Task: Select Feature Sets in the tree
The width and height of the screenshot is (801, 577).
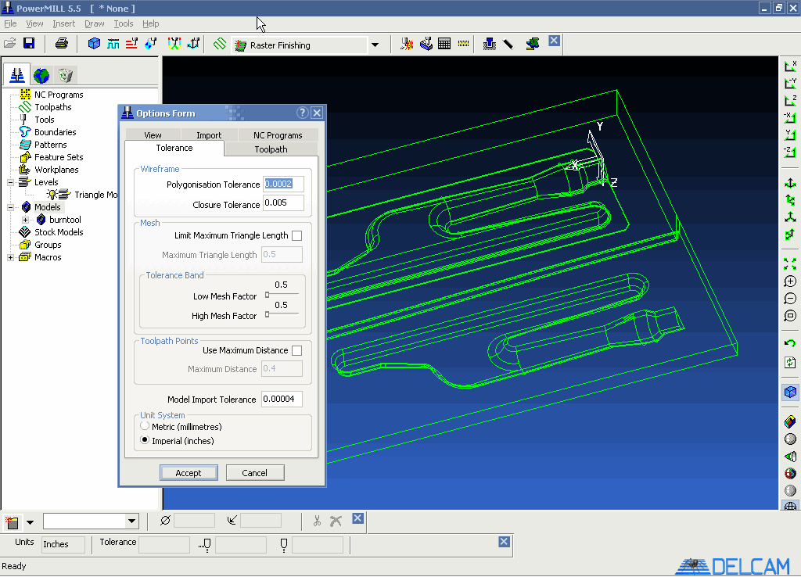Action: click(x=59, y=157)
